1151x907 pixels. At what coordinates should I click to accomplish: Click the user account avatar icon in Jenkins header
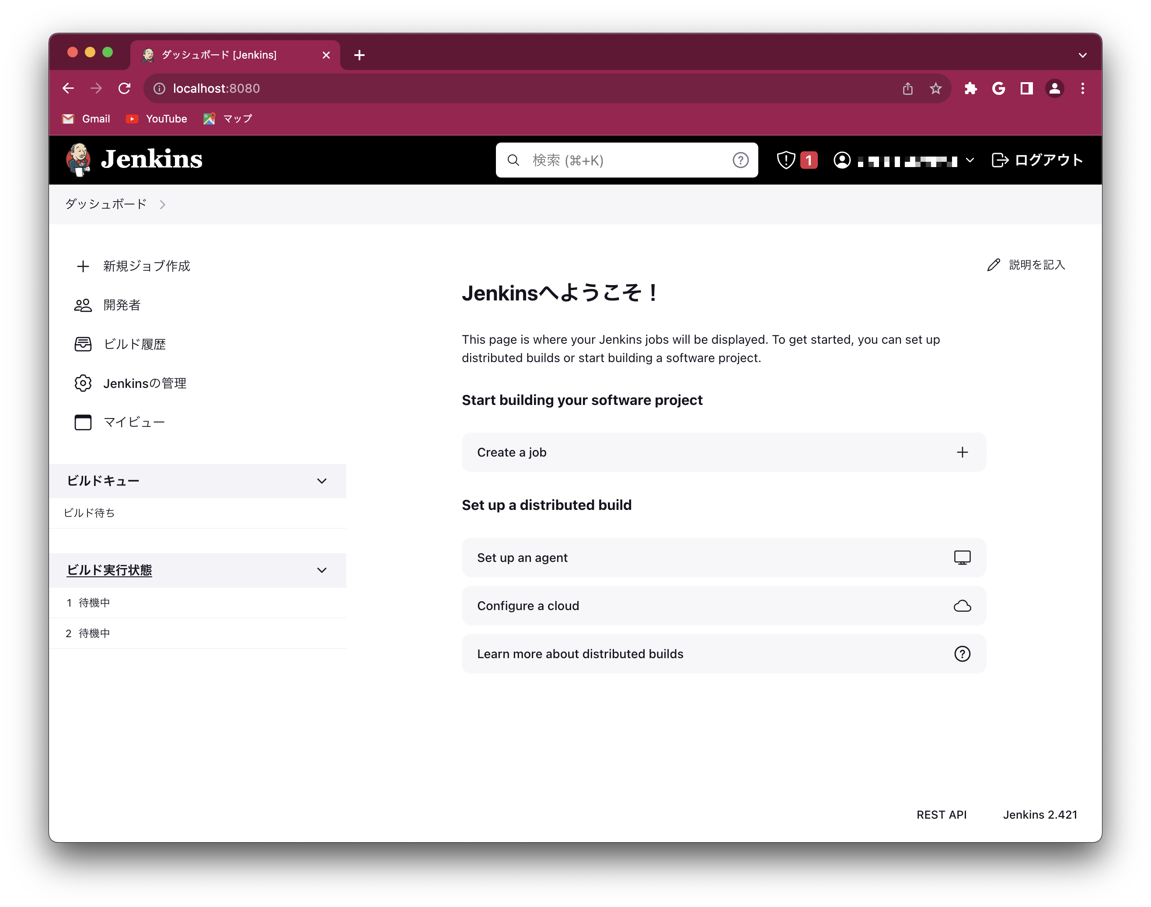coord(842,160)
